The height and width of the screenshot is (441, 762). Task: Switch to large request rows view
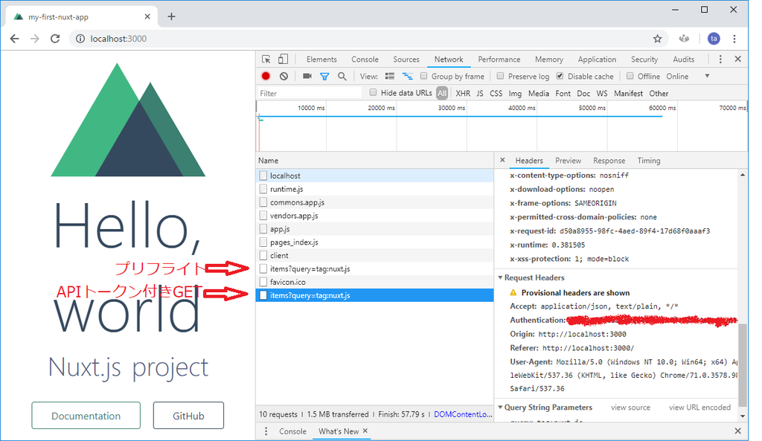click(390, 77)
